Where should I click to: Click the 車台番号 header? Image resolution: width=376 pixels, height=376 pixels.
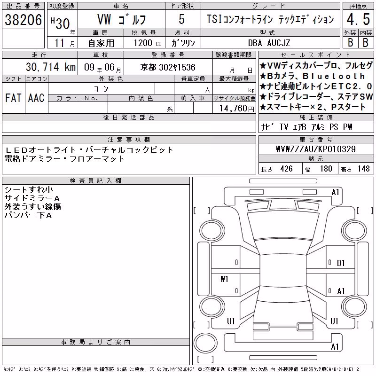click(316, 139)
